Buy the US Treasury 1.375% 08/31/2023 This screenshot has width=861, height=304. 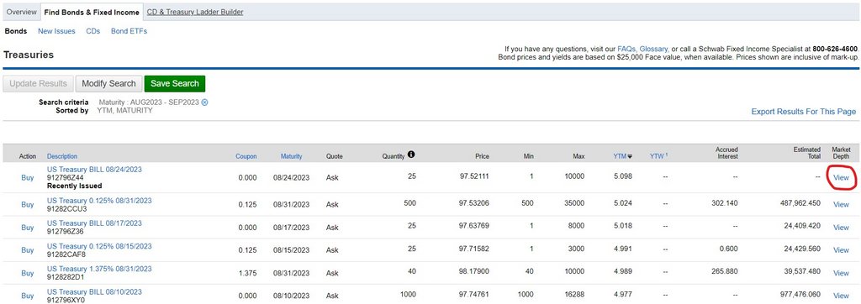tap(28, 273)
